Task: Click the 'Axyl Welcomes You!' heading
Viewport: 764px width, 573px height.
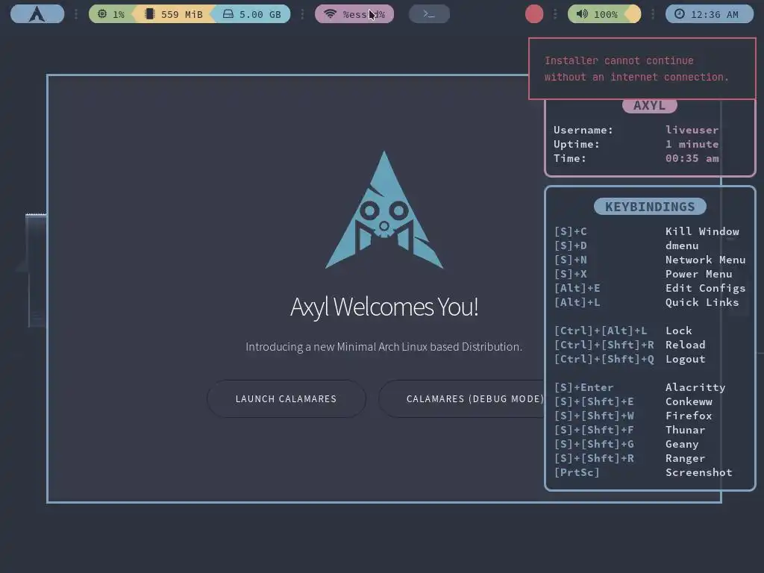Action: (384, 307)
